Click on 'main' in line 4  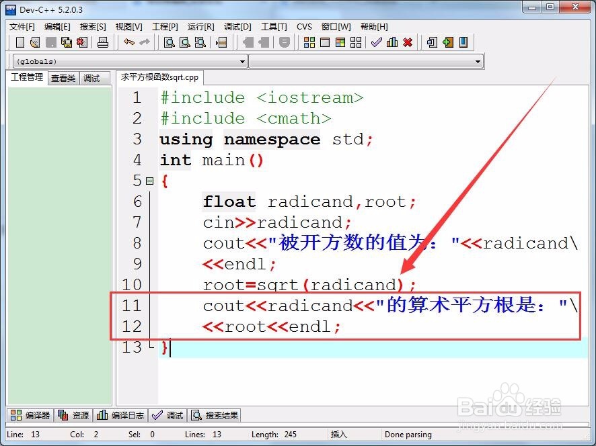pyautogui.click(x=223, y=160)
